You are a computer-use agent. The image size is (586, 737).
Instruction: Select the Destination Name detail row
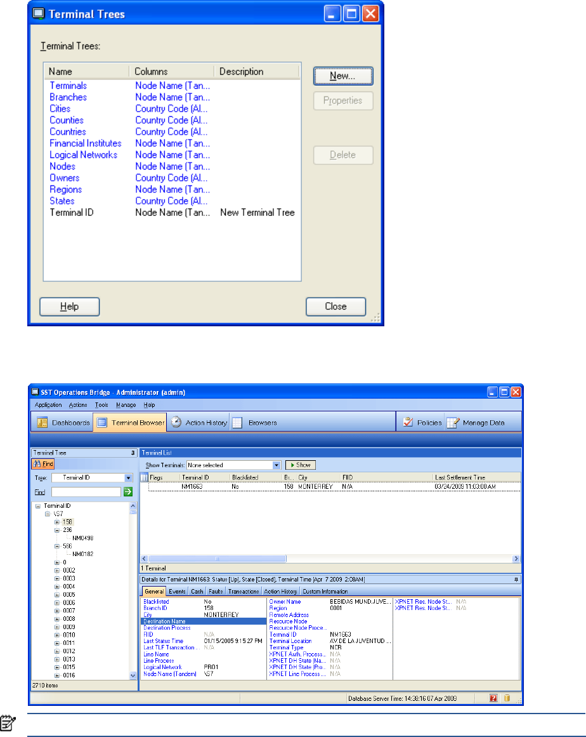(204, 621)
